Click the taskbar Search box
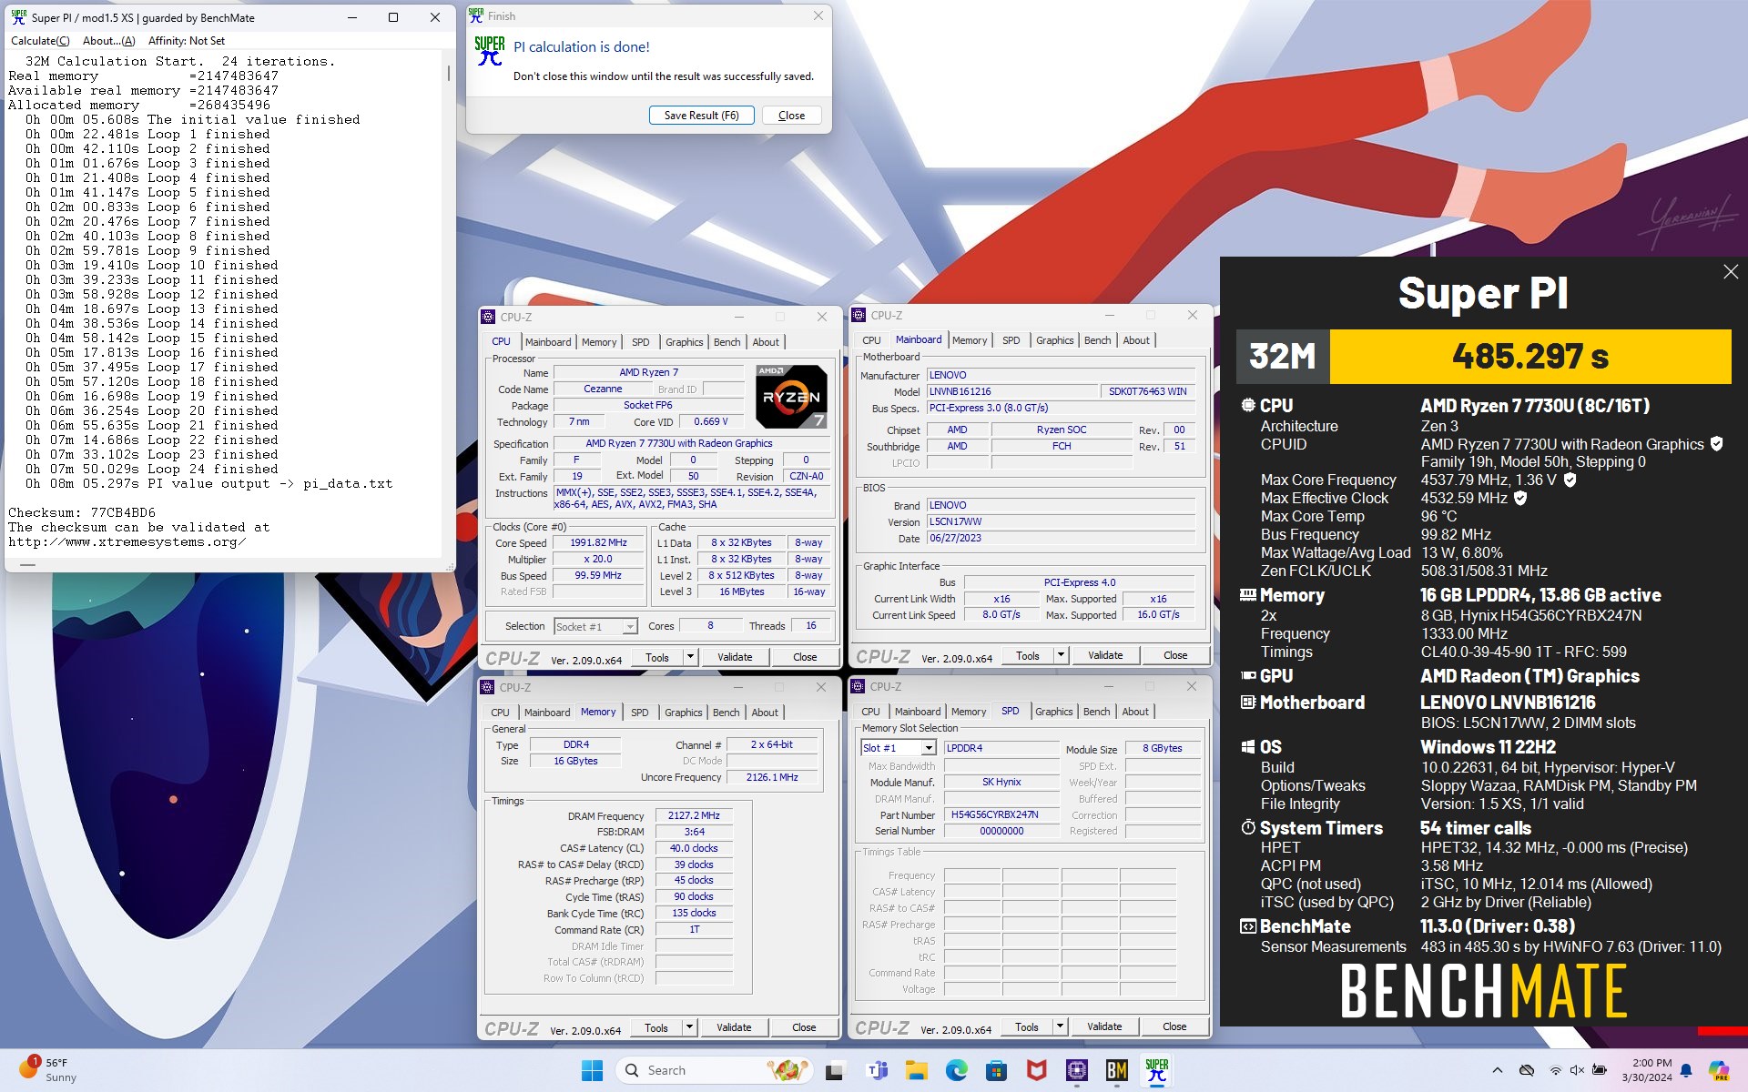 [x=716, y=1070]
